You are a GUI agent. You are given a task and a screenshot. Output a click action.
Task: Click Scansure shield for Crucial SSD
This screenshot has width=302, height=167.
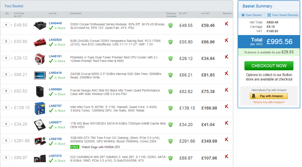(170, 75)
